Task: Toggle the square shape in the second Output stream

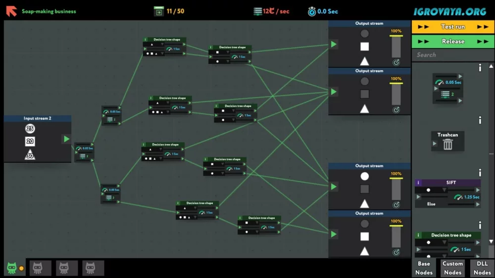Action: (x=364, y=94)
